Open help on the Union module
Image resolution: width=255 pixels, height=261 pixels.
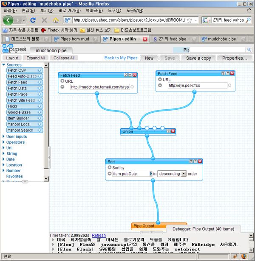tap(168, 131)
